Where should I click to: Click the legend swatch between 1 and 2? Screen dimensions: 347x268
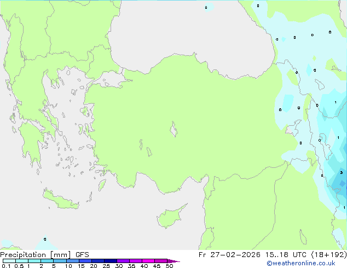click(x=34, y=261)
